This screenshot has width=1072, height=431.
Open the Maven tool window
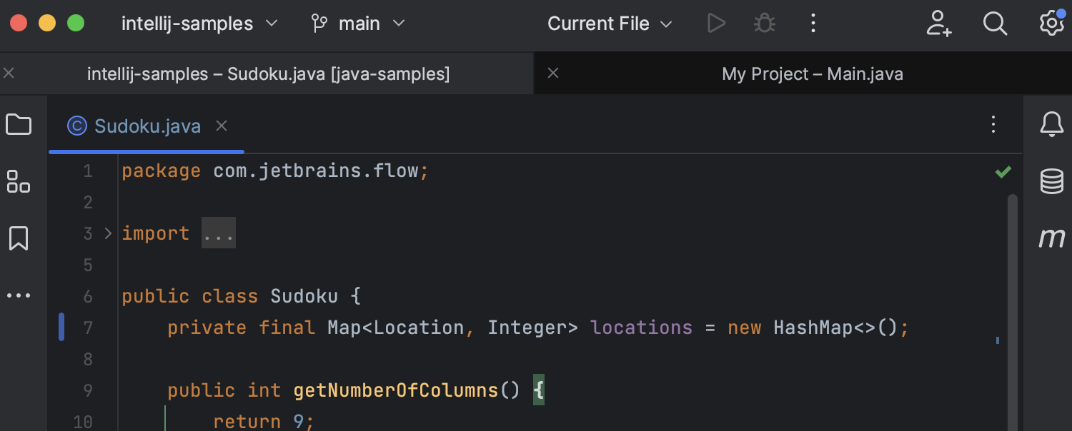(x=1051, y=238)
